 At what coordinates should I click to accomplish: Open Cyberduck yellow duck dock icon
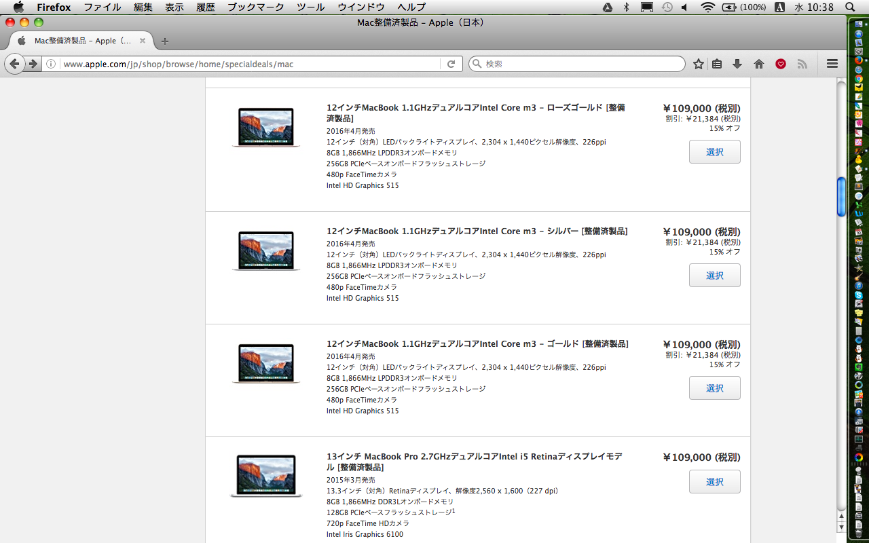859,160
